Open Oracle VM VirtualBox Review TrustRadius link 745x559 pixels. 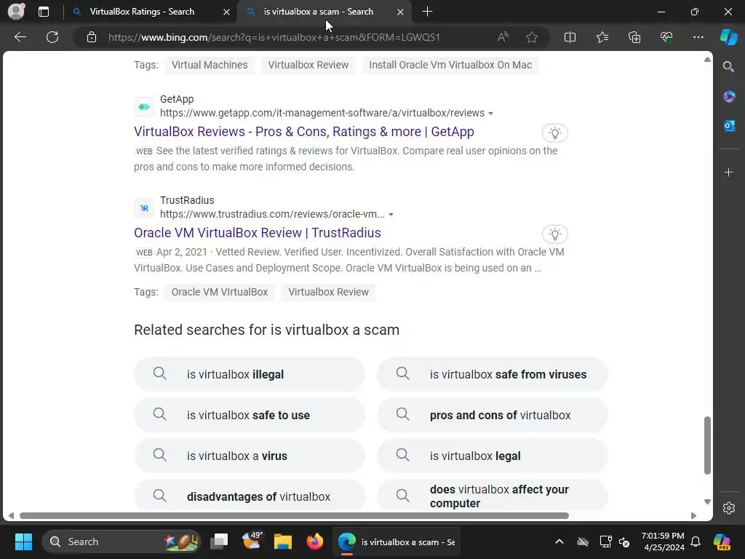click(258, 233)
